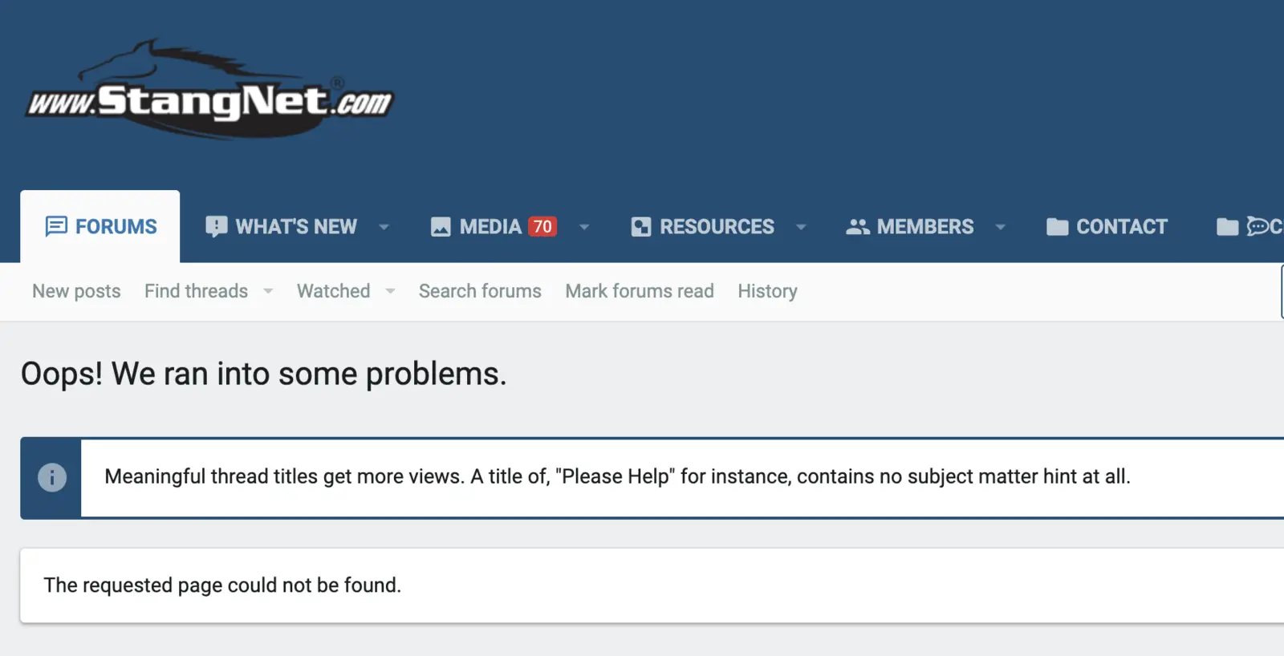Click Mark forums read
This screenshot has height=656, width=1284.
tap(640, 291)
